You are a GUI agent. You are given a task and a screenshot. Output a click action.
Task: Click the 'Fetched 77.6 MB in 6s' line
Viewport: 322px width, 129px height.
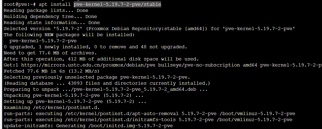51,71
